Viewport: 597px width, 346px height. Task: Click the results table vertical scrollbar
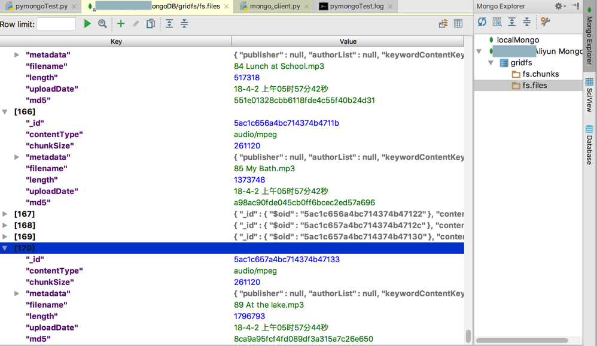click(468, 336)
